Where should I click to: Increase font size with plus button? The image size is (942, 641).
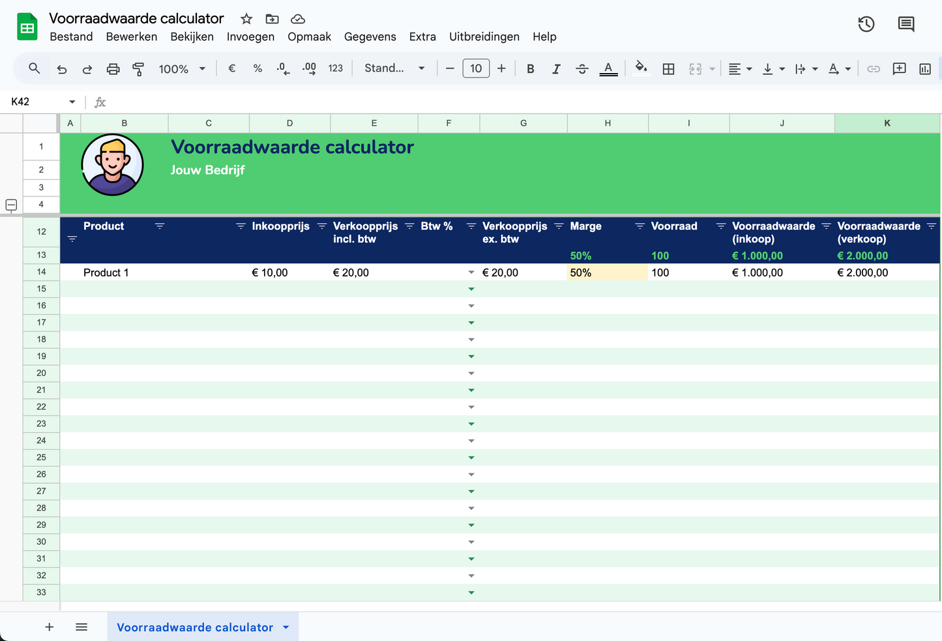tap(501, 68)
